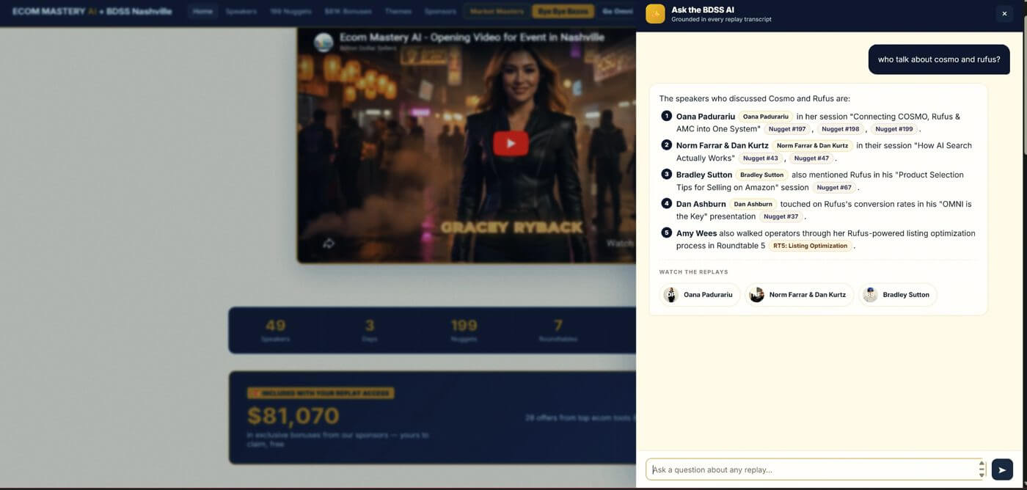Viewport: 1027px width, 490px height.
Task: Send the question with the arrow button
Action: [1002, 469]
